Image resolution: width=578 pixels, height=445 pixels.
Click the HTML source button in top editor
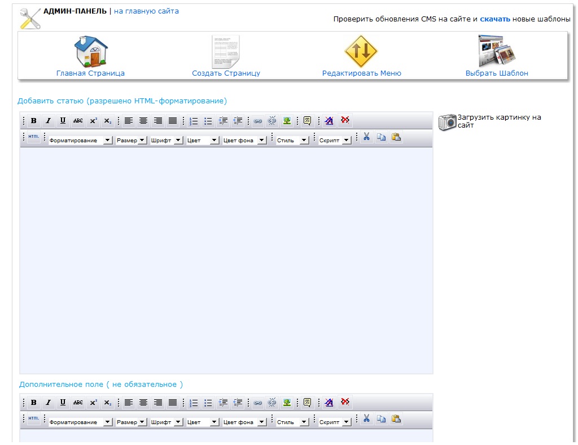click(x=34, y=137)
